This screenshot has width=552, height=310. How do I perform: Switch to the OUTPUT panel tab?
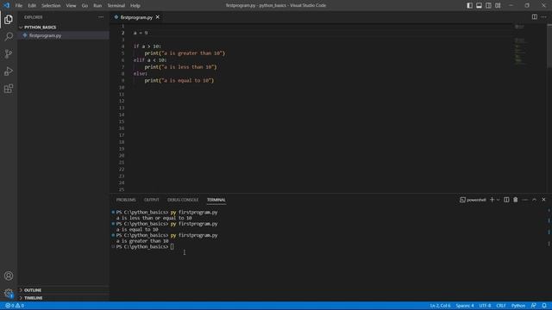[152, 200]
